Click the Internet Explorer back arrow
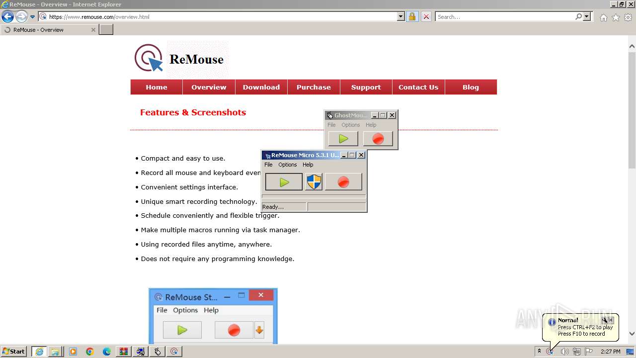 [x=7, y=16]
